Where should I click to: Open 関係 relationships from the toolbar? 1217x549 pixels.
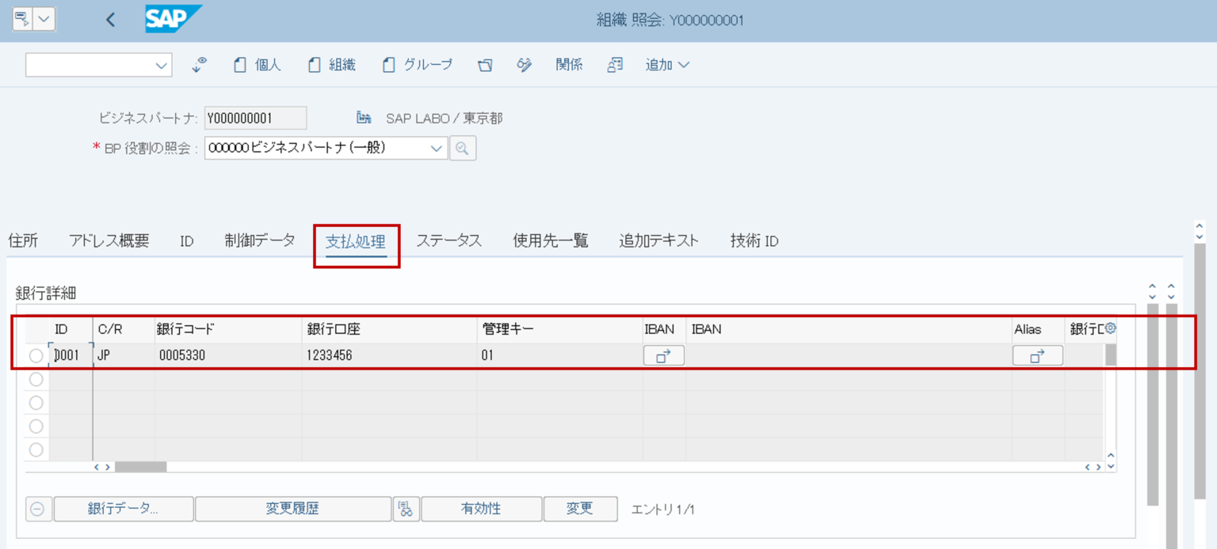570,65
